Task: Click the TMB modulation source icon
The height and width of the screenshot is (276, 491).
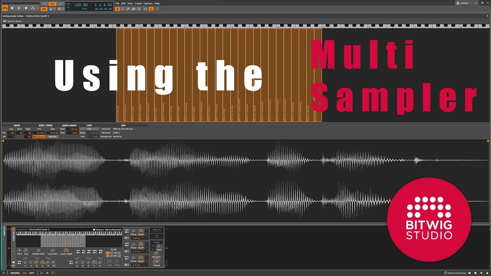Action: (101, 253)
